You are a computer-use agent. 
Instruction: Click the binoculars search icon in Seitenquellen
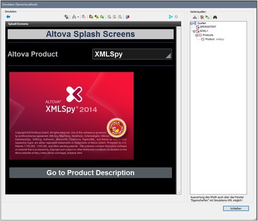[215, 17]
